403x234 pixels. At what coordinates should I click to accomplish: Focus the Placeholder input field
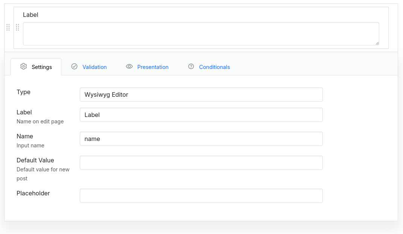click(201, 196)
